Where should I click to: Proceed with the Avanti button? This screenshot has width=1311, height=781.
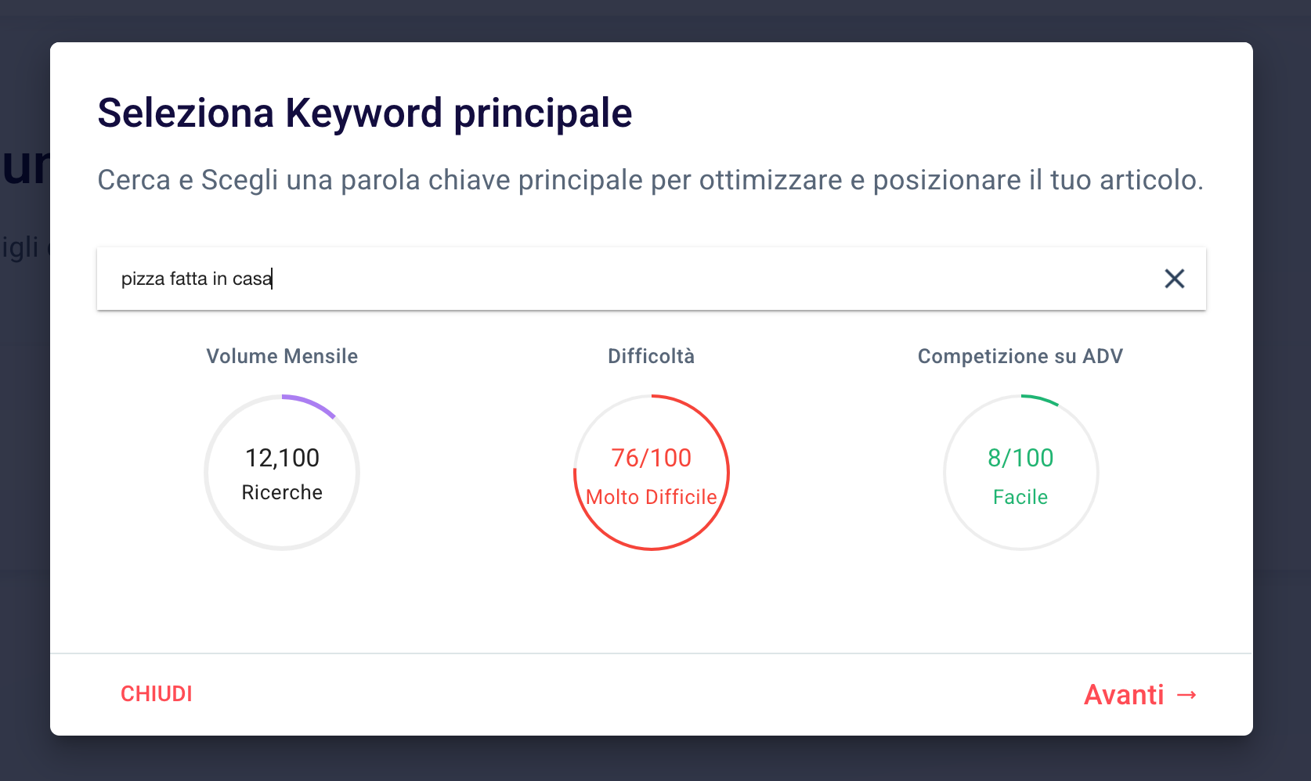[1141, 695]
